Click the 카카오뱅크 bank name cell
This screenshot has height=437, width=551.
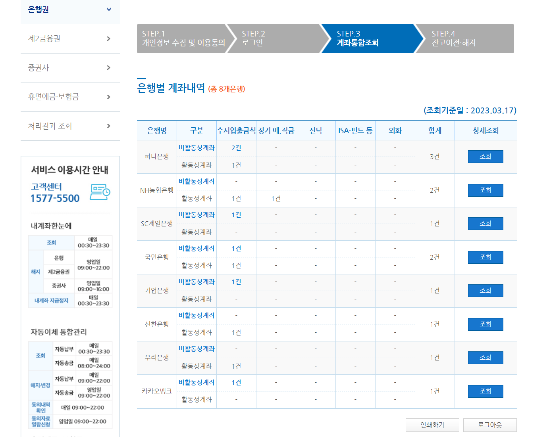[x=157, y=391]
